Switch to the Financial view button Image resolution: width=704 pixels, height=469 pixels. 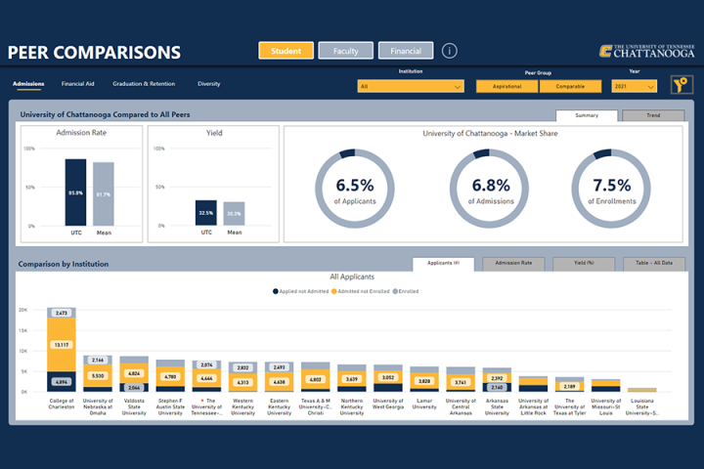406,51
